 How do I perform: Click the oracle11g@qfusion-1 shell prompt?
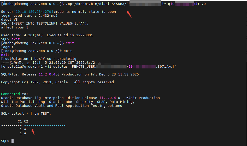pos(26,67)
